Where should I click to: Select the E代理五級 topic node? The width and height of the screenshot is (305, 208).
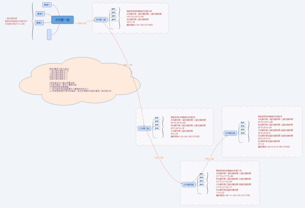(230, 133)
